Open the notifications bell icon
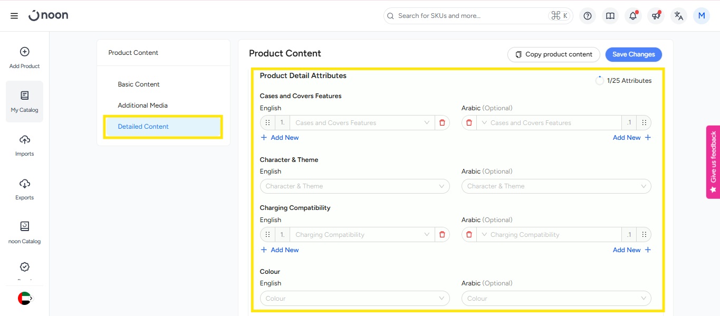 coord(633,16)
